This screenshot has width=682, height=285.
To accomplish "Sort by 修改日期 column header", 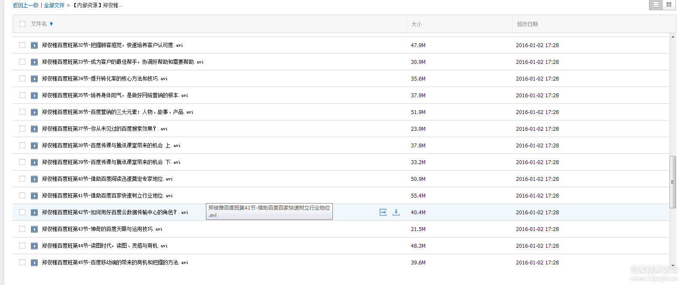I will coord(527,24).
